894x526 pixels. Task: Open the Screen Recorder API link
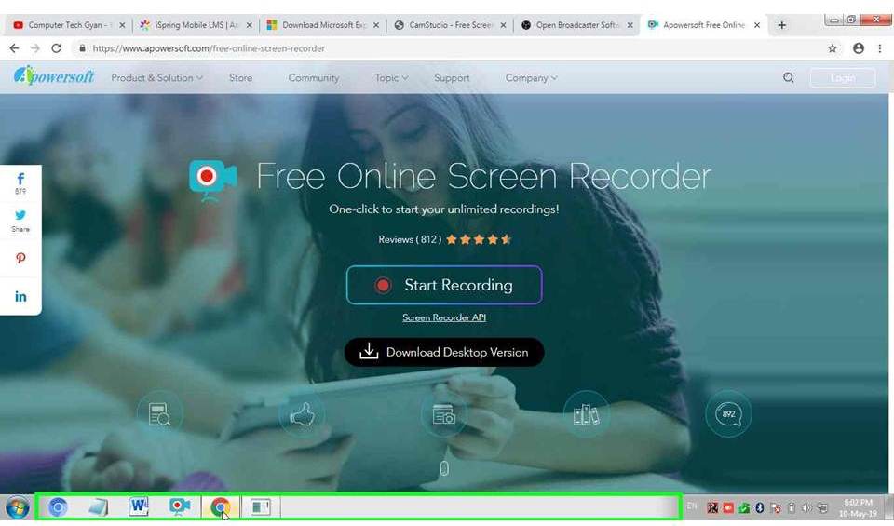point(444,318)
